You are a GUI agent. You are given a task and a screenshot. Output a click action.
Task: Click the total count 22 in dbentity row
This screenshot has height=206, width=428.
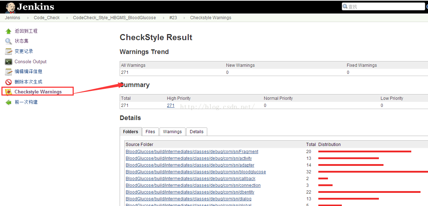coord(309,192)
